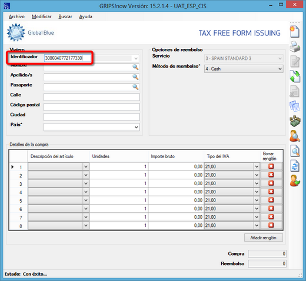Open row 3 Descripción del artículo dropdown
This screenshot has width=306, height=281.
tap(86, 183)
